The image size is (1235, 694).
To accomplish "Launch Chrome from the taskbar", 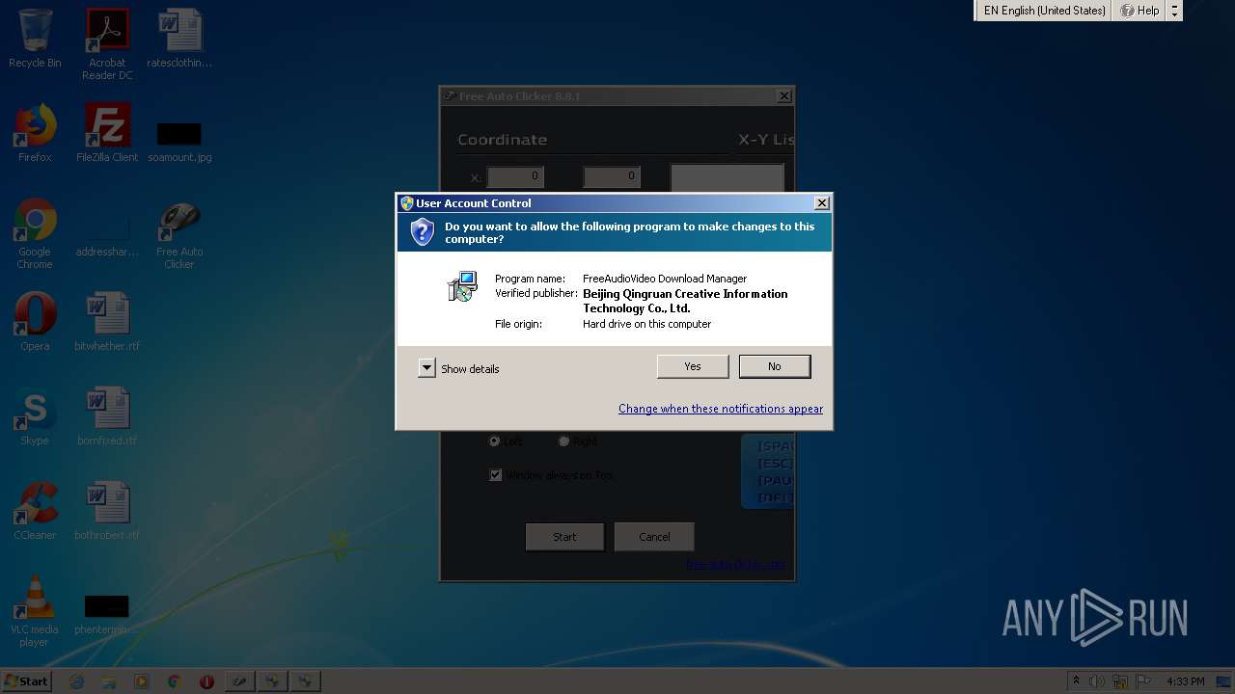I will click(x=174, y=681).
